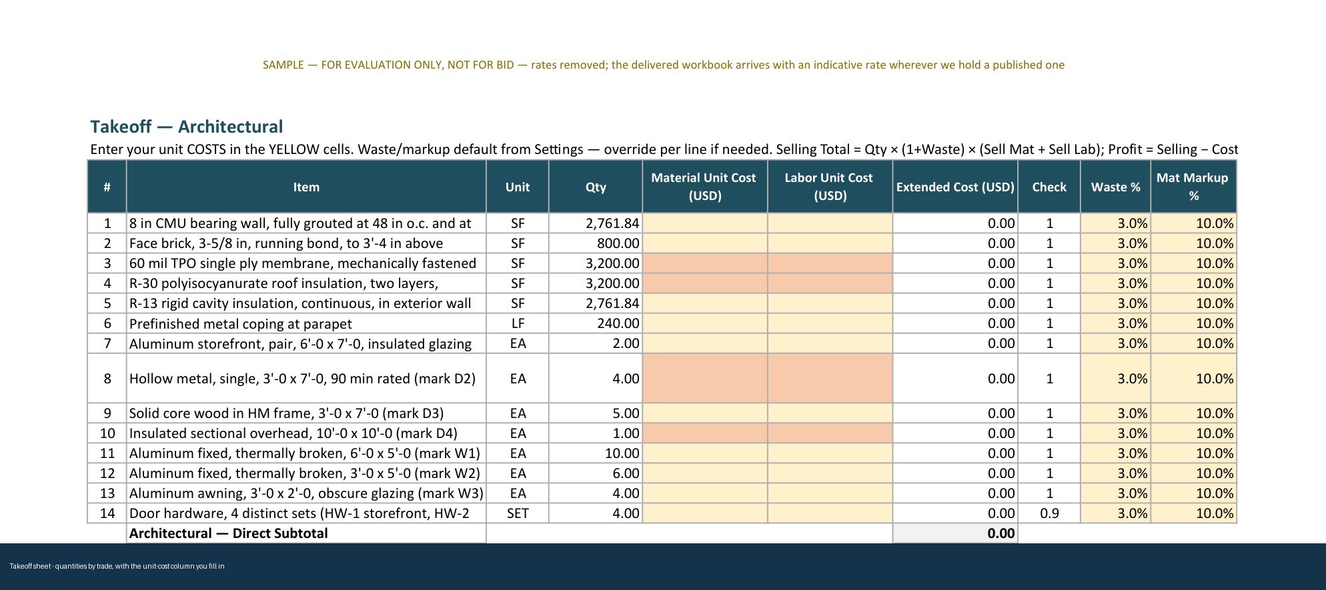Select the 'Qty' column header
Image resolution: width=1326 pixels, height=590 pixels.
click(596, 187)
